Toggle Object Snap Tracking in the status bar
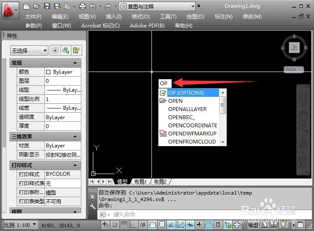 171,225
